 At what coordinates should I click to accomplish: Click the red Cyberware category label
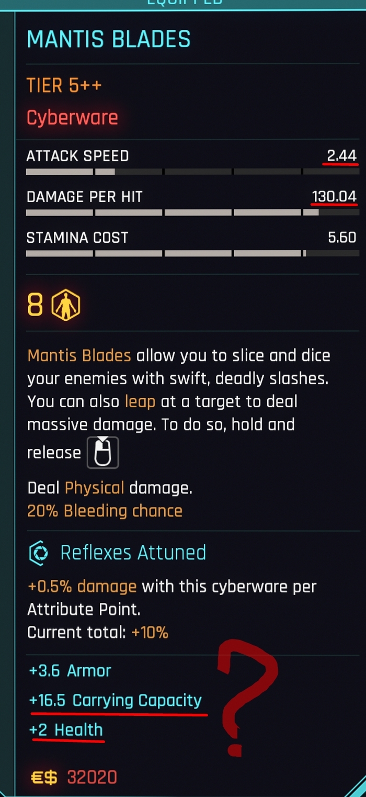point(72,118)
